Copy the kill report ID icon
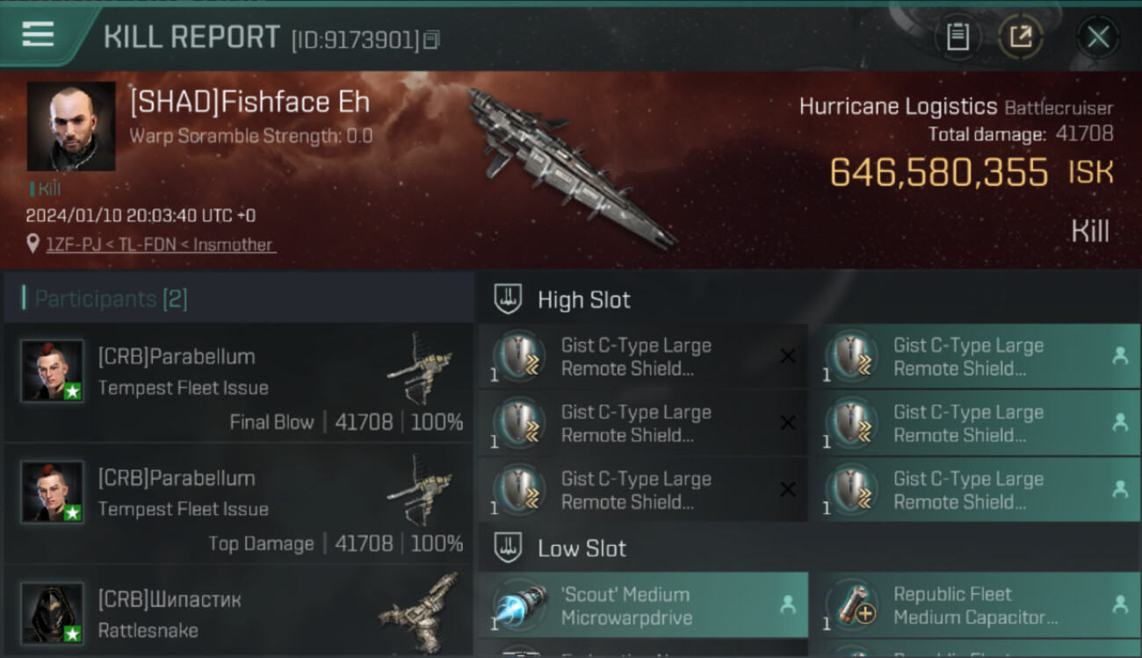1142x658 pixels. tap(430, 39)
